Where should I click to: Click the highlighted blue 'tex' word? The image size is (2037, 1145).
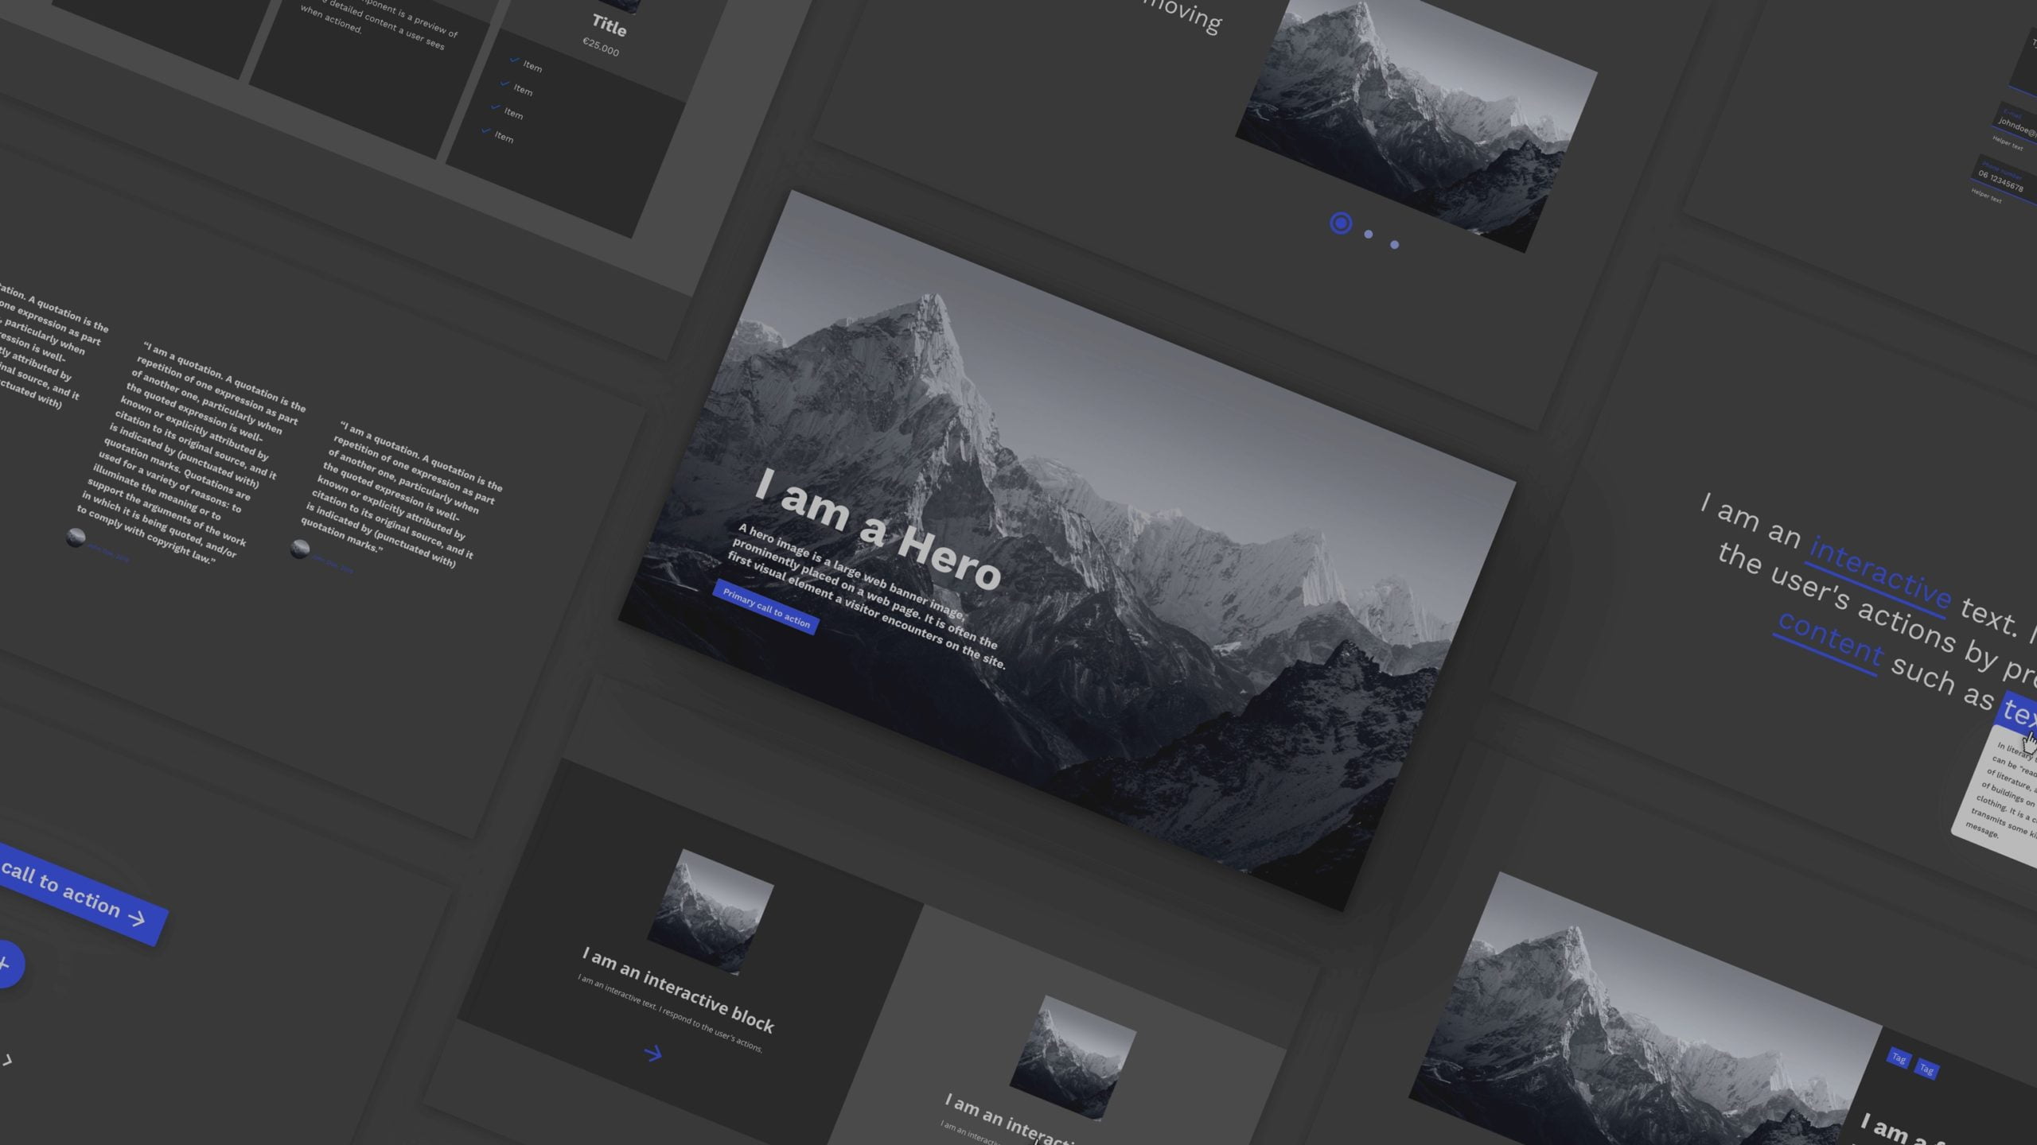2019,712
